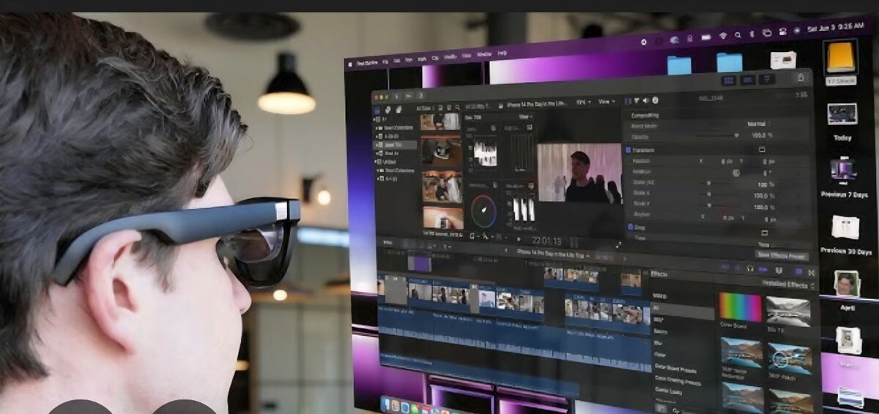Select the Basics category in Effects list

[659, 331]
